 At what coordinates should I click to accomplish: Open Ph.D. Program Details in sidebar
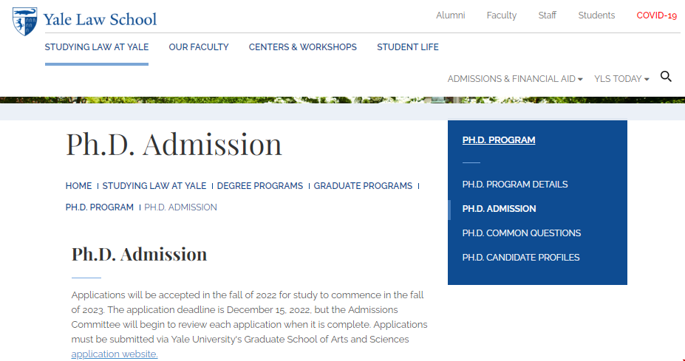(x=515, y=185)
